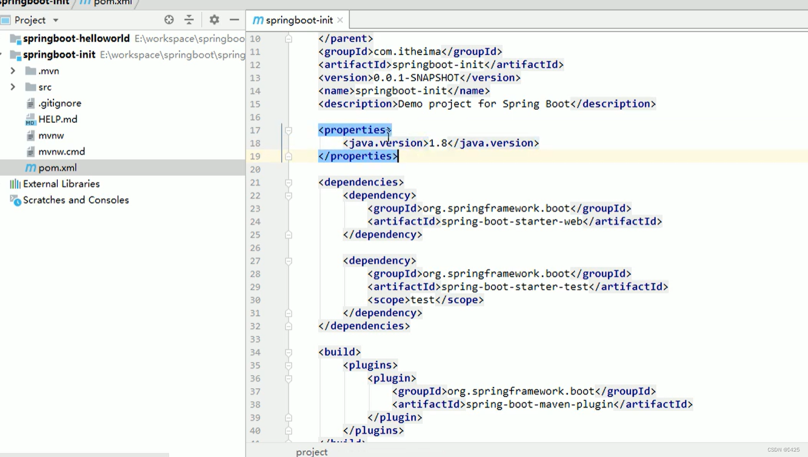
Task: Click the Maven icon on editor tab
Action: click(258, 20)
